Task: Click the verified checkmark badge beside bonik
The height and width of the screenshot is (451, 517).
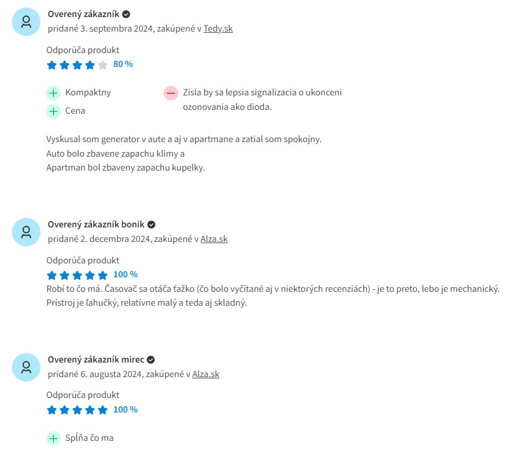Action: pyautogui.click(x=151, y=225)
